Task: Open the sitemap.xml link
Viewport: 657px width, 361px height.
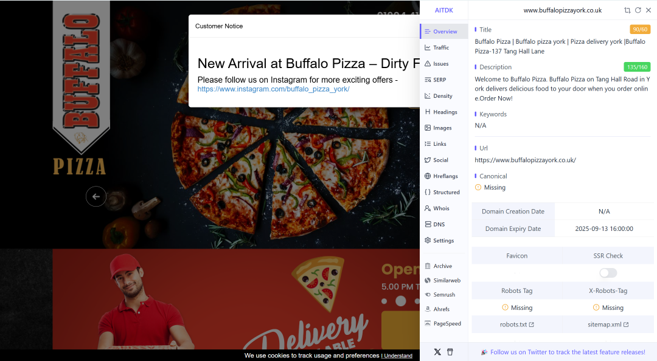Action: coord(608,325)
